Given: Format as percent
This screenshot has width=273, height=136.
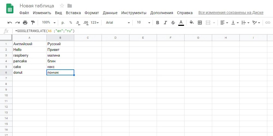Looking at the screenshot, I should pyautogui.click(x=71, y=23).
